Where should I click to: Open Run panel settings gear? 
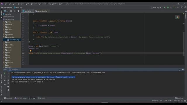(179, 69)
